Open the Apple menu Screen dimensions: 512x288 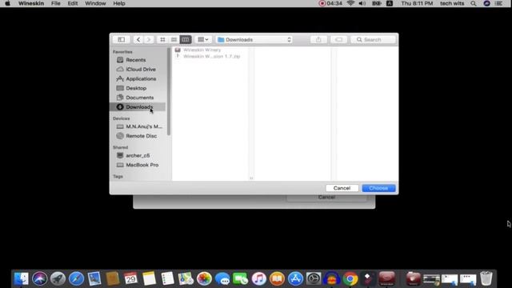(x=7, y=3)
